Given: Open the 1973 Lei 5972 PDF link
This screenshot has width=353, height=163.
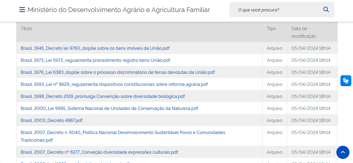Looking at the screenshot, I should coord(95,60).
